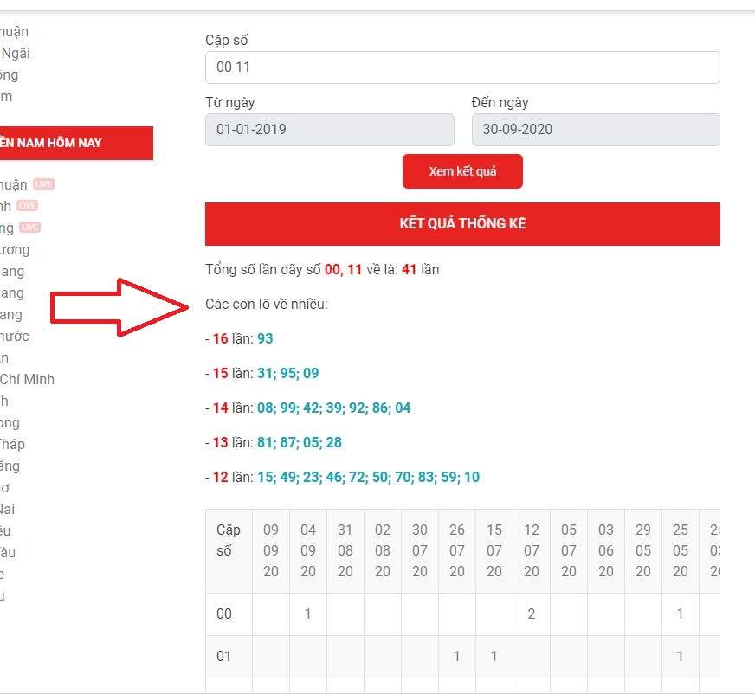Click the LIVE badge beside "nh"
The image size is (755, 694).
(28, 206)
